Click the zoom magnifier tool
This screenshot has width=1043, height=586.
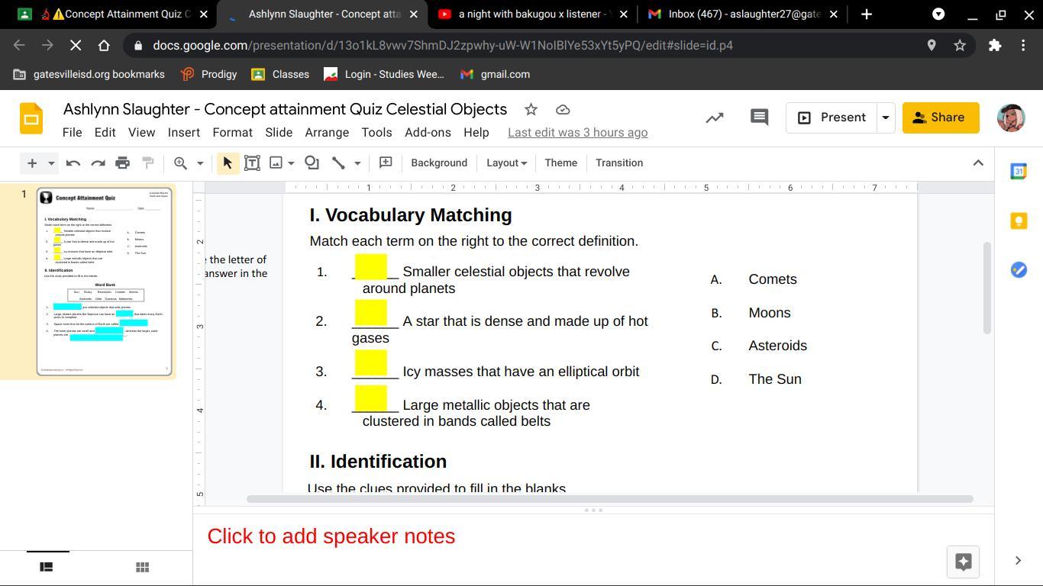click(181, 163)
